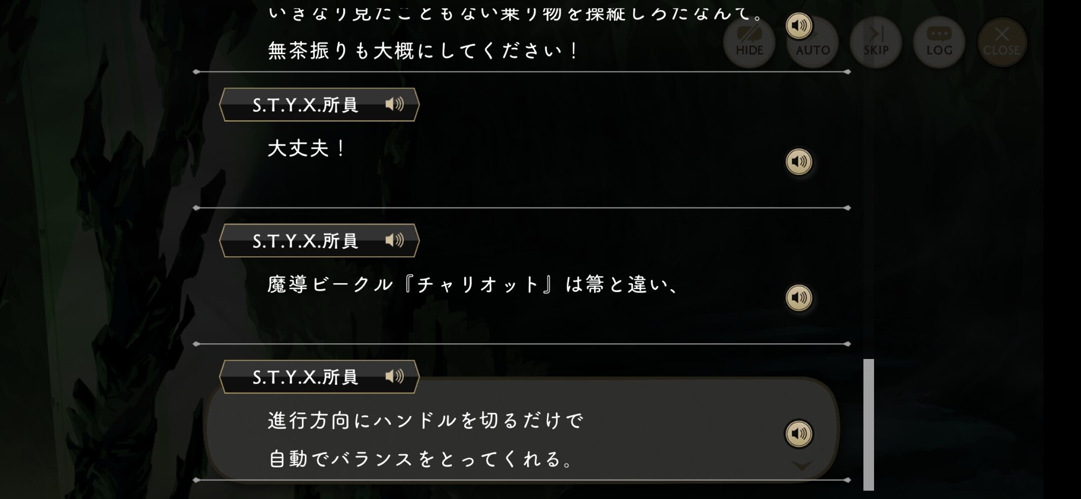The image size is (1081, 499).
Task: Click speaker icon in third S.T.Y.X.所員 name tag
Action: (395, 376)
